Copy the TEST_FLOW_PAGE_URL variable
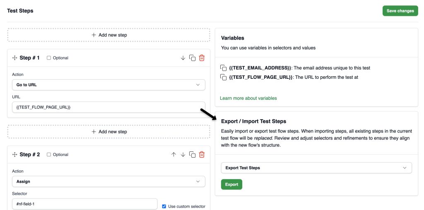Viewport: 424px width, 210px height. 223,77
